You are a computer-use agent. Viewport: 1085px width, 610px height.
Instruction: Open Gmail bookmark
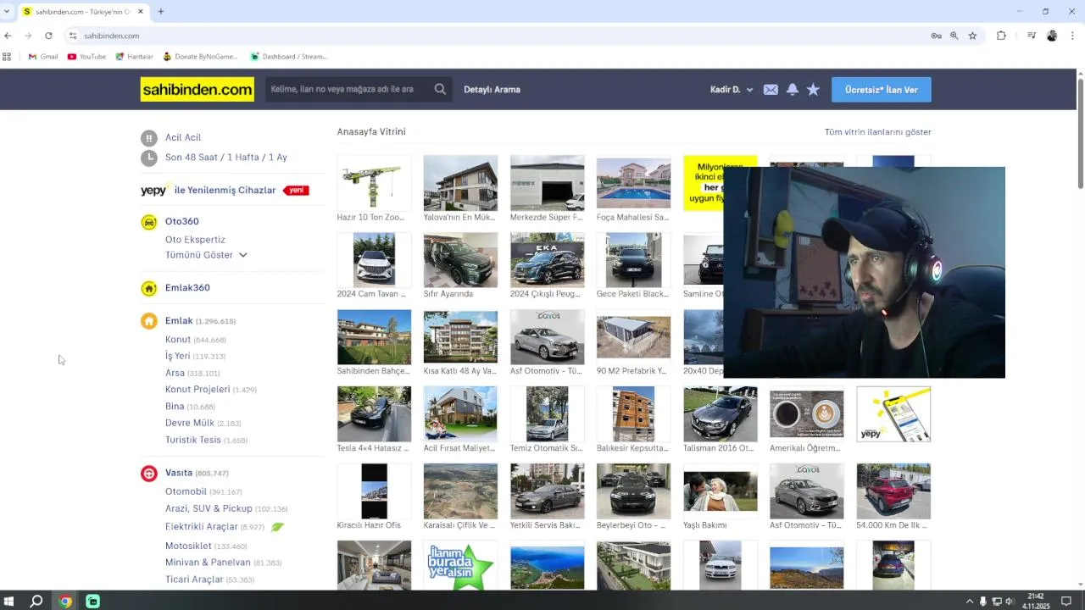(43, 57)
